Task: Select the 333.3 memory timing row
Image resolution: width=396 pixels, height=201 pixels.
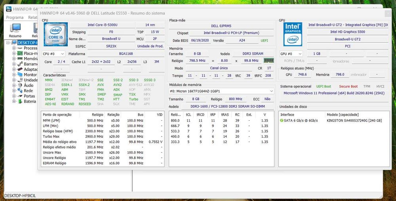Action: click(221, 142)
